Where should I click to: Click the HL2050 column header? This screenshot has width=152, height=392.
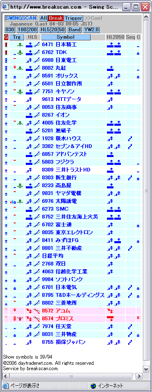[115, 37]
